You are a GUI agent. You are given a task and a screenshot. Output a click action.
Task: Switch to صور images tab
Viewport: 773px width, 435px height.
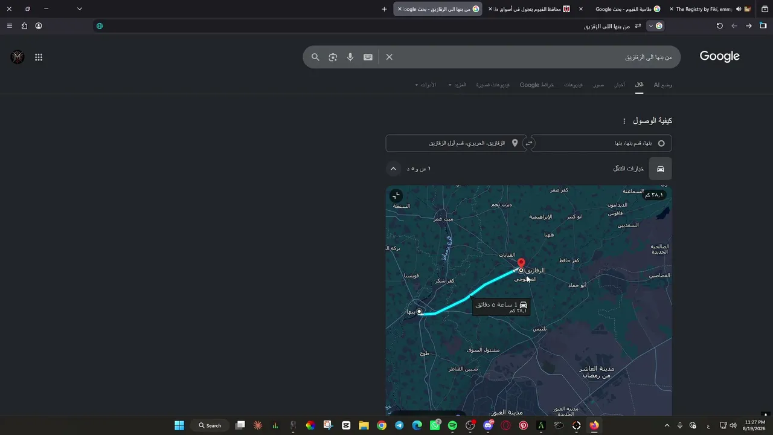(598, 85)
